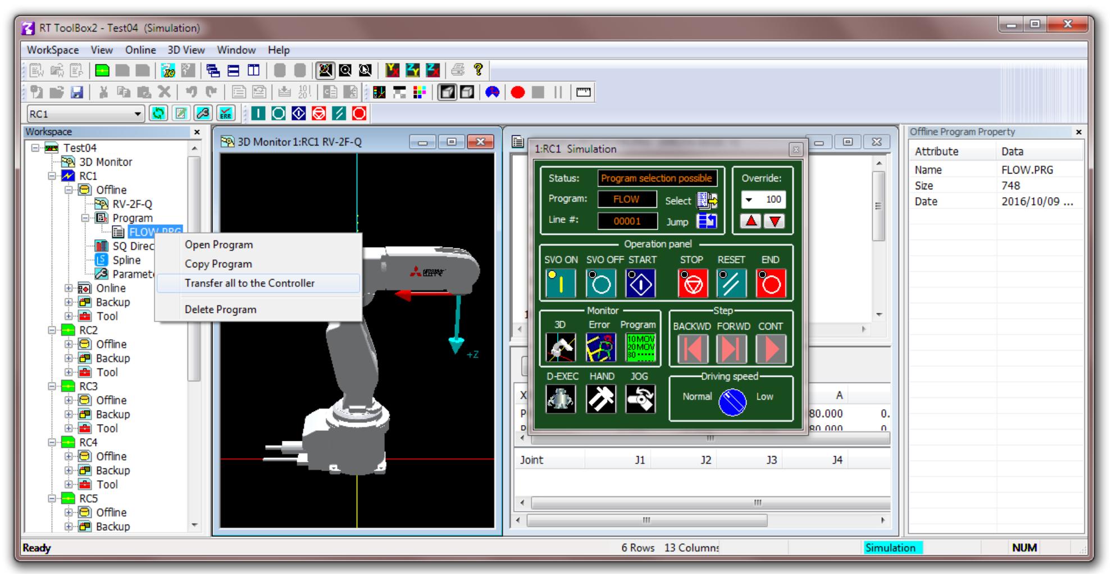
Task: Toggle the Driving speed Normal/Low dial
Action: (732, 403)
